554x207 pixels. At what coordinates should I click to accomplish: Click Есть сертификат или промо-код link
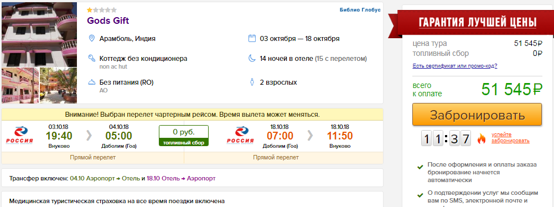point(455,66)
